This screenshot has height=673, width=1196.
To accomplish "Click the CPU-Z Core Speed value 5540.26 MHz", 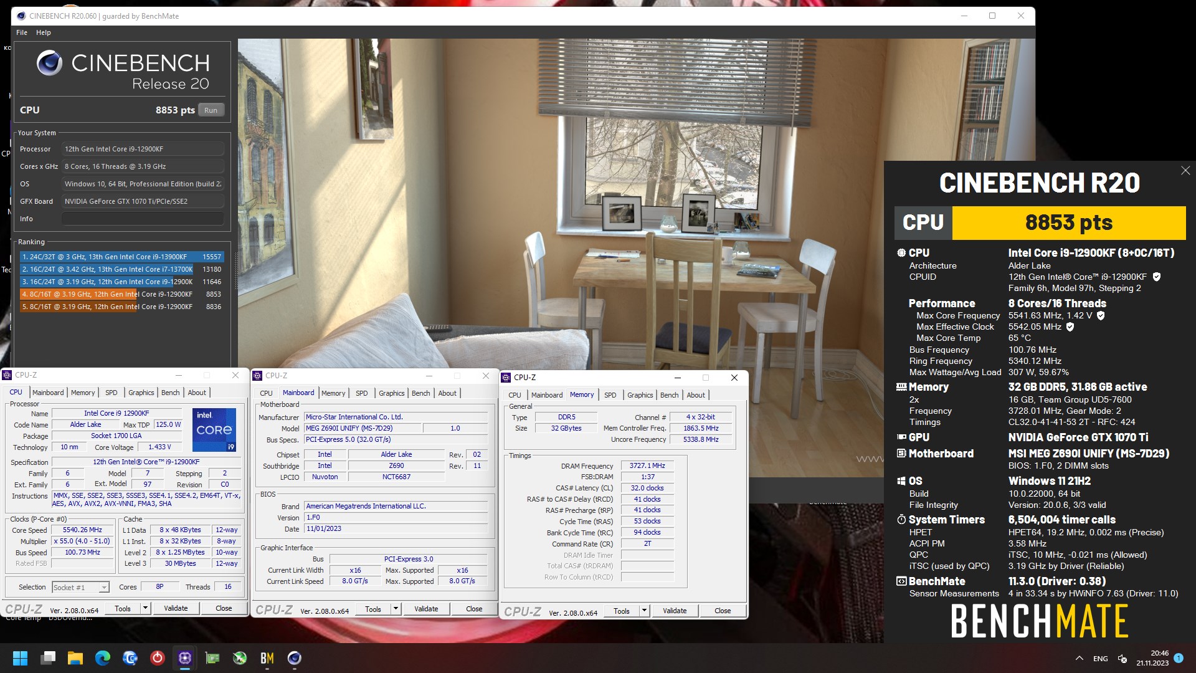I will click(x=82, y=530).
